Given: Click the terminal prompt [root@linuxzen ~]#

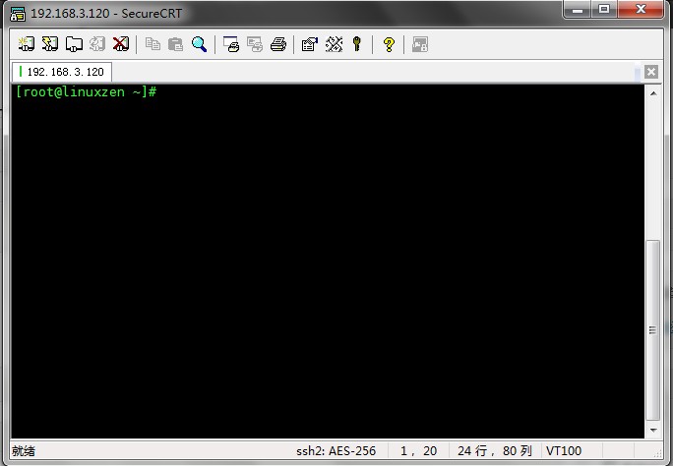Looking at the screenshot, I should coord(87,91).
